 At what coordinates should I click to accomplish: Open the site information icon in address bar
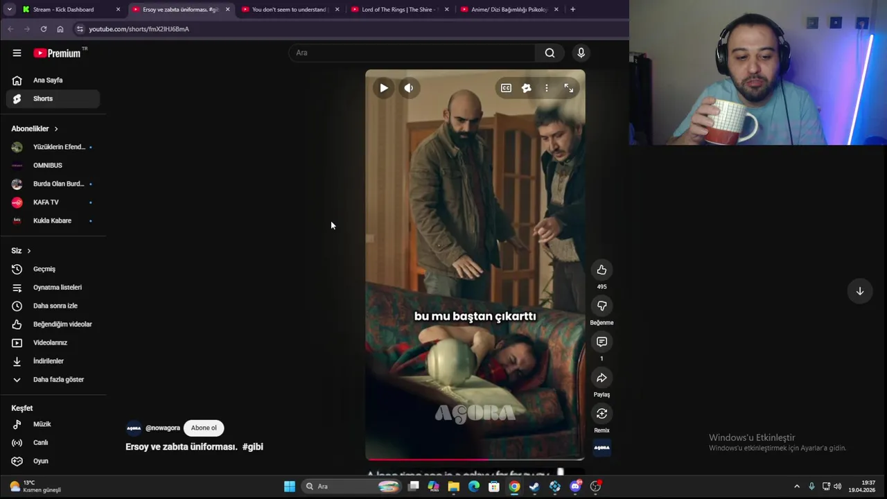click(x=80, y=29)
